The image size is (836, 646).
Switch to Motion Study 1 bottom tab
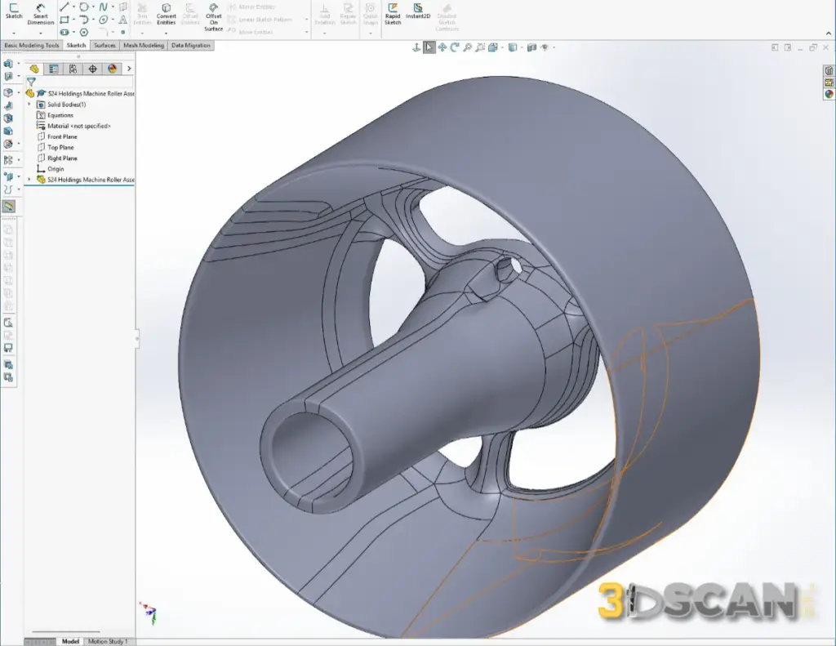click(108, 641)
